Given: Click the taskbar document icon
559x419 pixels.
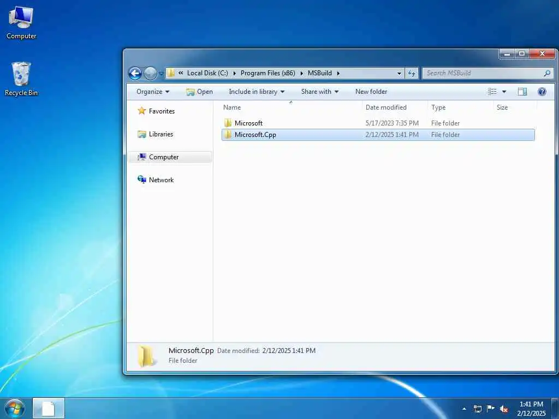Looking at the screenshot, I should click(49, 409).
